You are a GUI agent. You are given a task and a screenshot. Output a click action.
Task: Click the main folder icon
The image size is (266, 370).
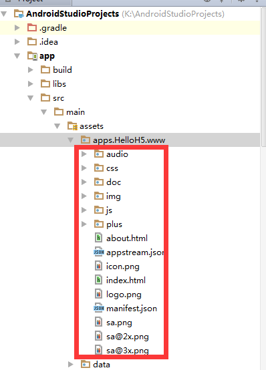[x=59, y=112]
